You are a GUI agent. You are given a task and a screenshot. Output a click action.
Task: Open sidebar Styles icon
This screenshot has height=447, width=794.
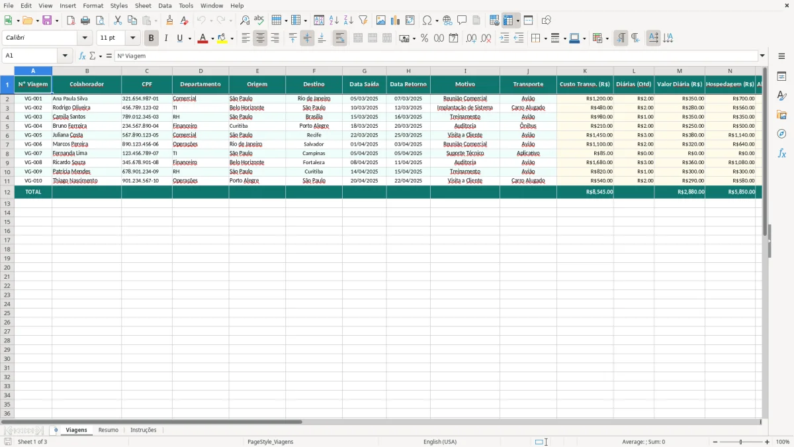[781, 96]
